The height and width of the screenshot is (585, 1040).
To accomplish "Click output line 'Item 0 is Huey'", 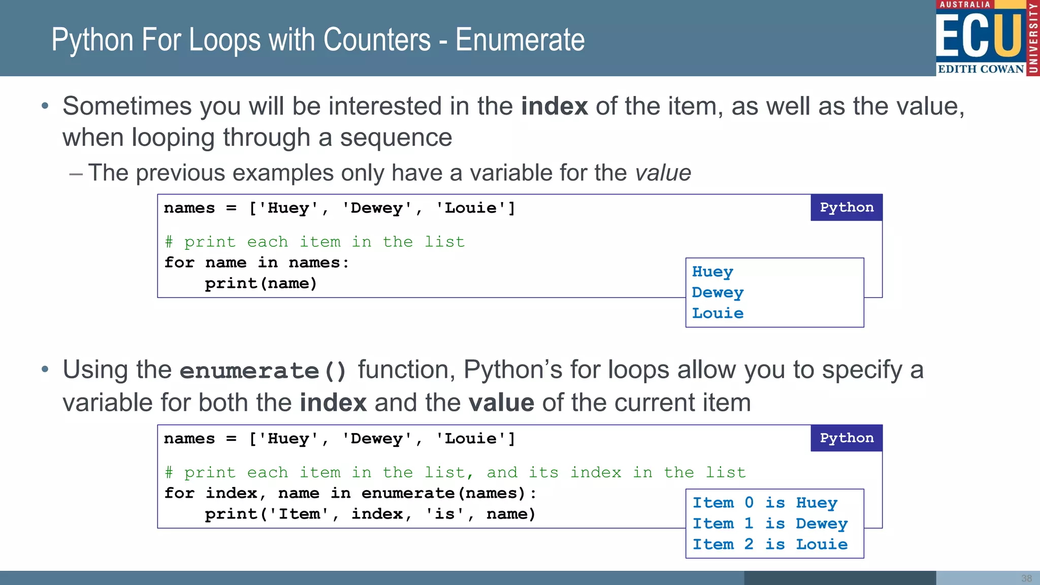I will (x=765, y=503).
